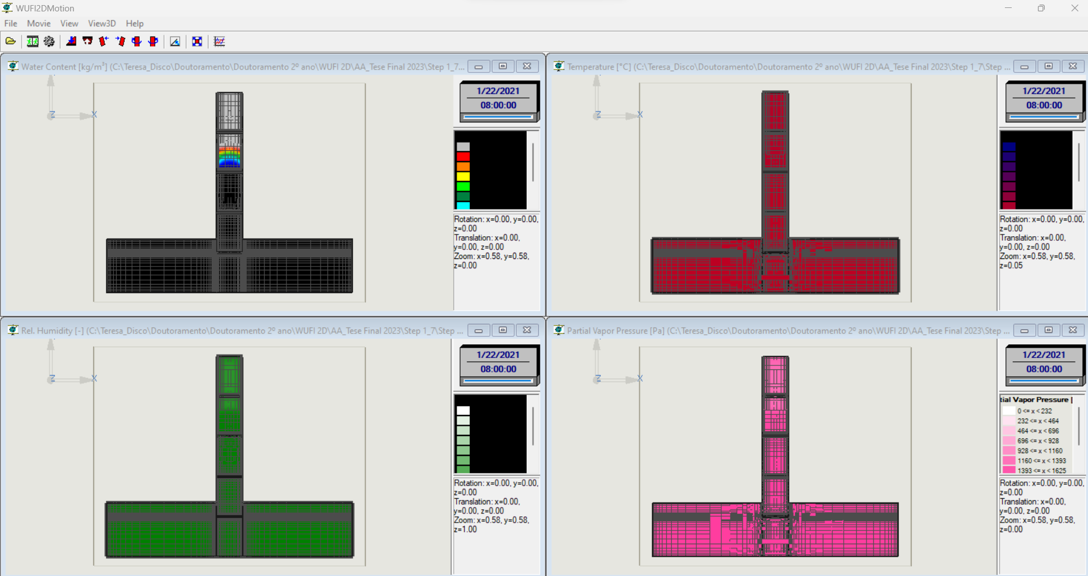This screenshot has height=576, width=1088.
Task: Open the Movie menu
Action: tap(39, 23)
